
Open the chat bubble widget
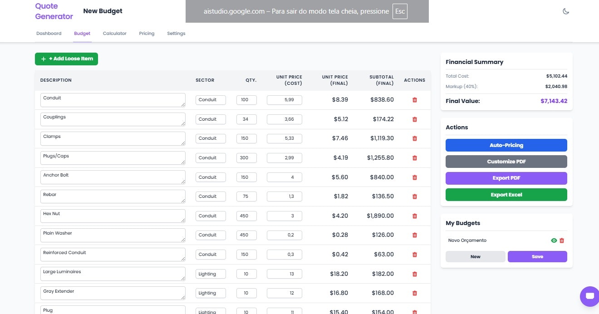coord(589,296)
